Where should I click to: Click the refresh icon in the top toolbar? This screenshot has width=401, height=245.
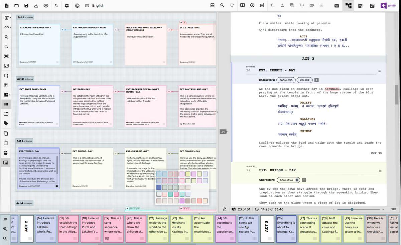(232, 5)
